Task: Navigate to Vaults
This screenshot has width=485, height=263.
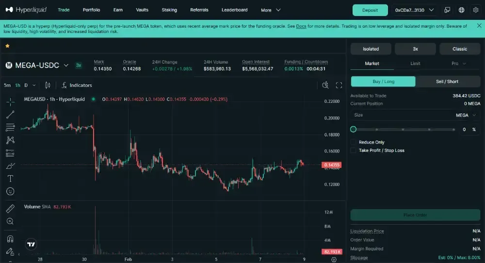Action: (142, 10)
